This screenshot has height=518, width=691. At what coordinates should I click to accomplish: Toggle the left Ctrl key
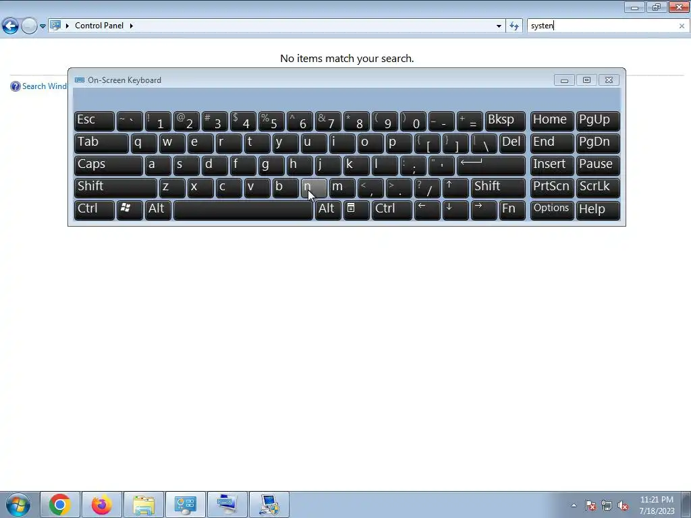pyautogui.click(x=94, y=210)
